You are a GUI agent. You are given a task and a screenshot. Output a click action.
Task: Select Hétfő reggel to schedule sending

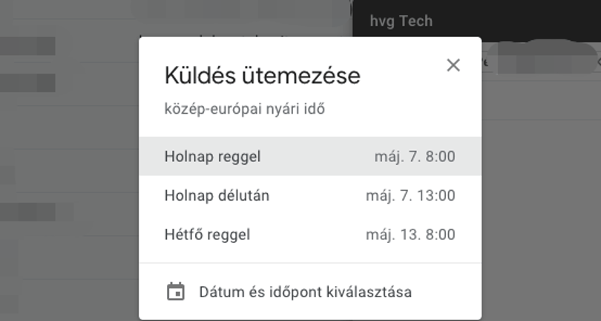tap(310, 235)
